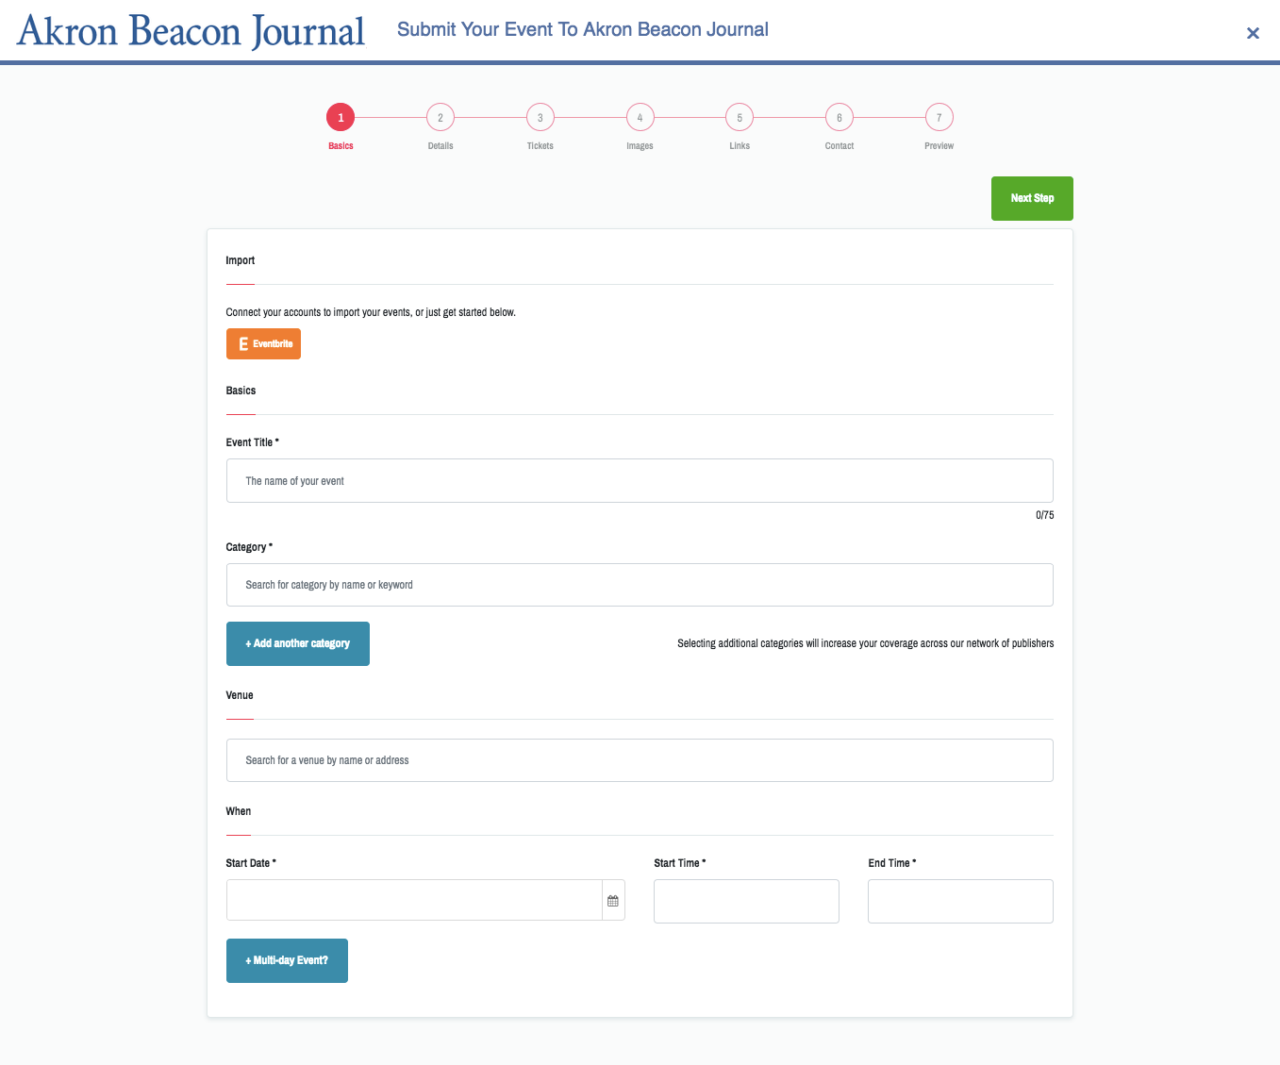Click the calendar icon beside Start Date
Screen dimensions: 1280x1065
tap(613, 901)
